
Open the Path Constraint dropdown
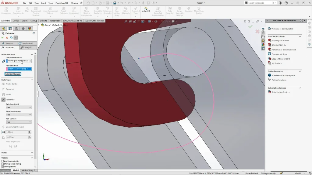[19, 108]
